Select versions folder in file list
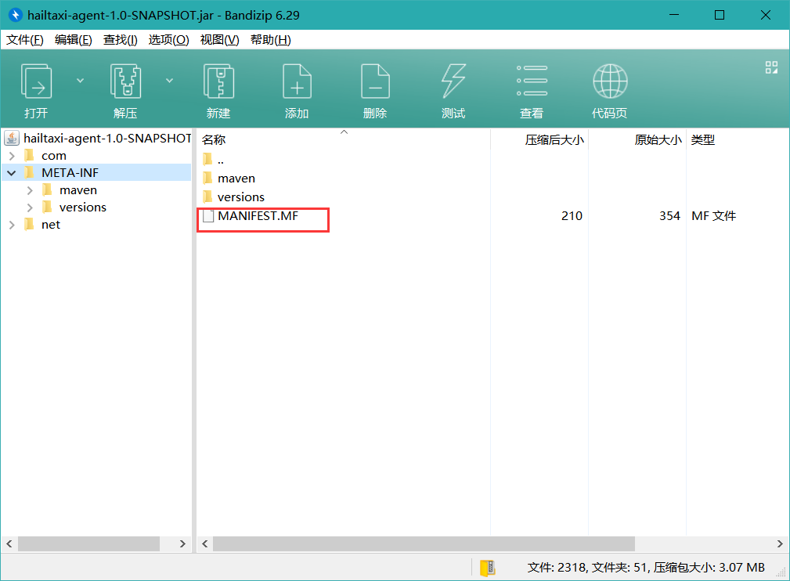This screenshot has height=581, width=790. coord(240,197)
